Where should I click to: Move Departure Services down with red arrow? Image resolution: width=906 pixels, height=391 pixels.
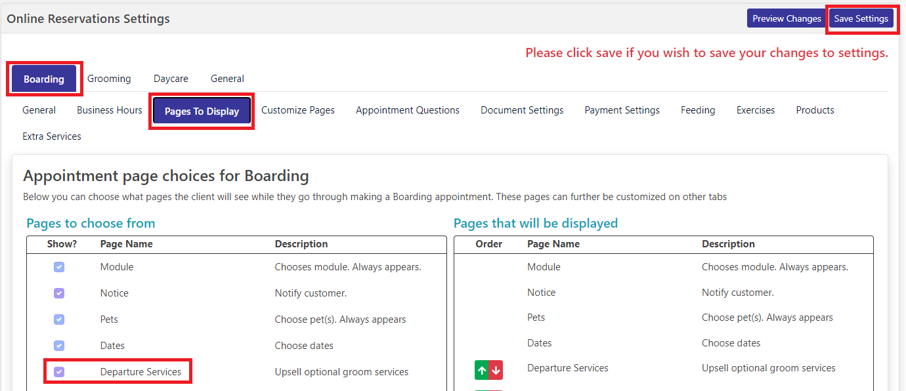(x=496, y=370)
